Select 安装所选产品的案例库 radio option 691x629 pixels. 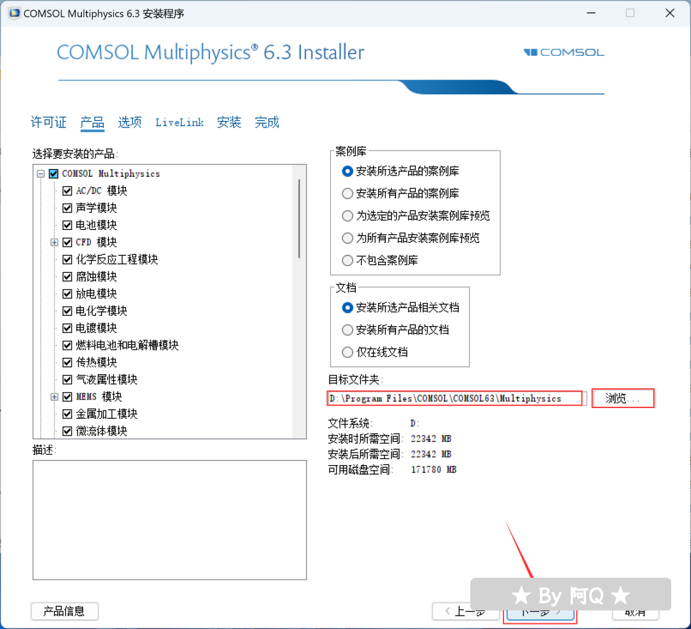(400, 171)
